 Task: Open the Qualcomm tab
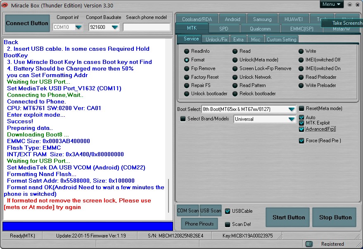tap(260, 29)
